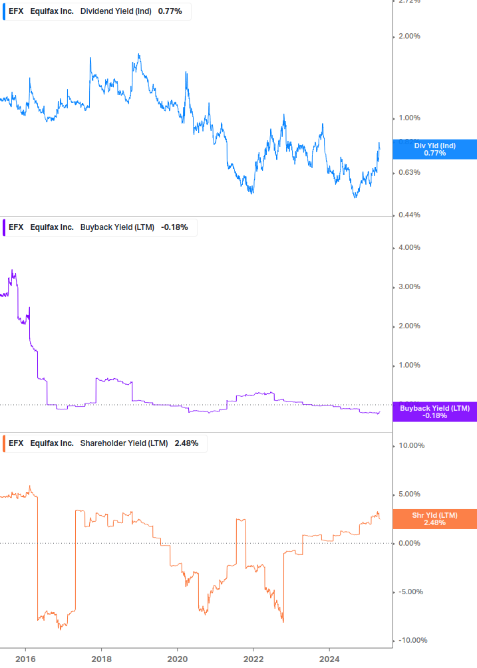Click the 10.00% tick on shareholder yield axis
The image size is (477, 668).
(x=411, y=445)
